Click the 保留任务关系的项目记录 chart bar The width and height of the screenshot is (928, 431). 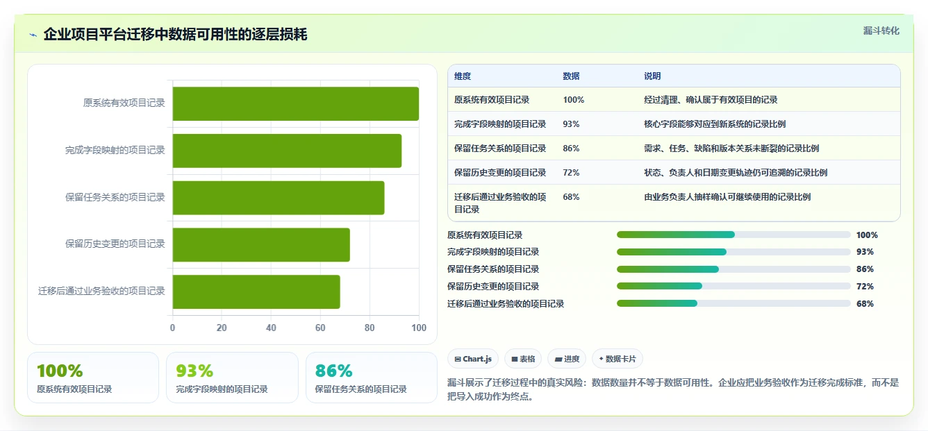pyautogui.click(x=279, y=198)
